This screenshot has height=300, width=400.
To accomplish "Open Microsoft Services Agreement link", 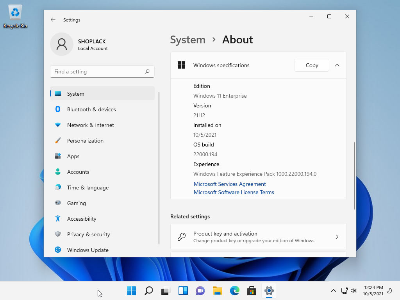I will (230, 184).
